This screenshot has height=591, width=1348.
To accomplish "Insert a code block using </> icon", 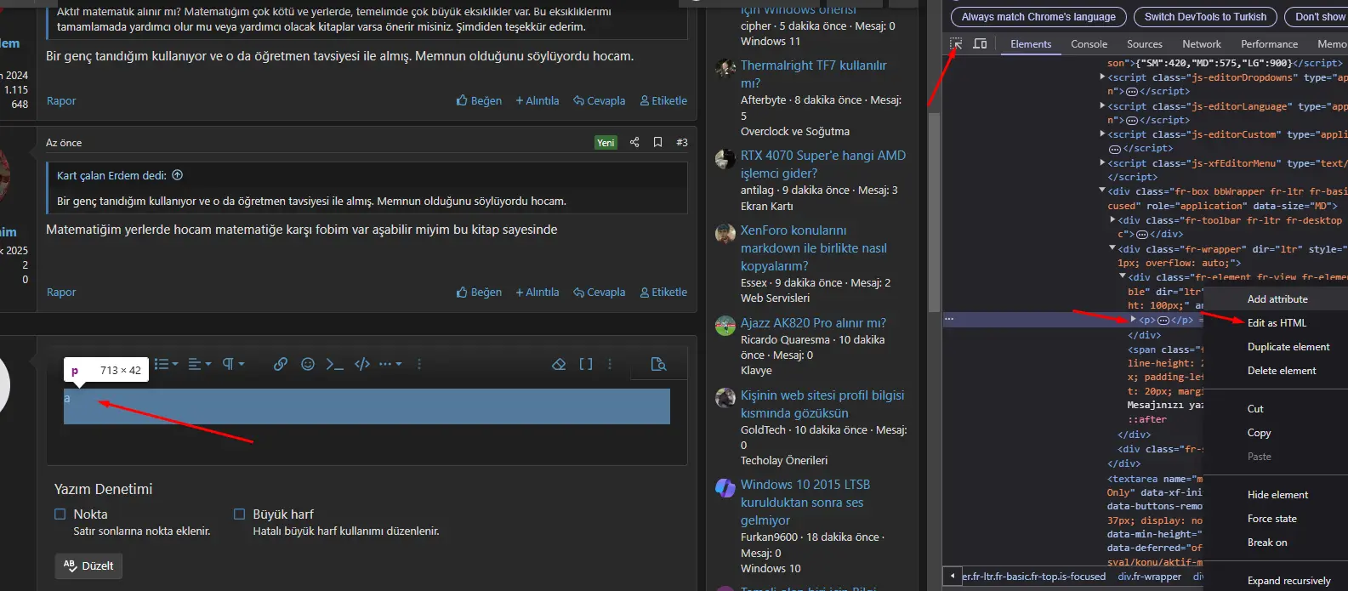I will point(362,364).
